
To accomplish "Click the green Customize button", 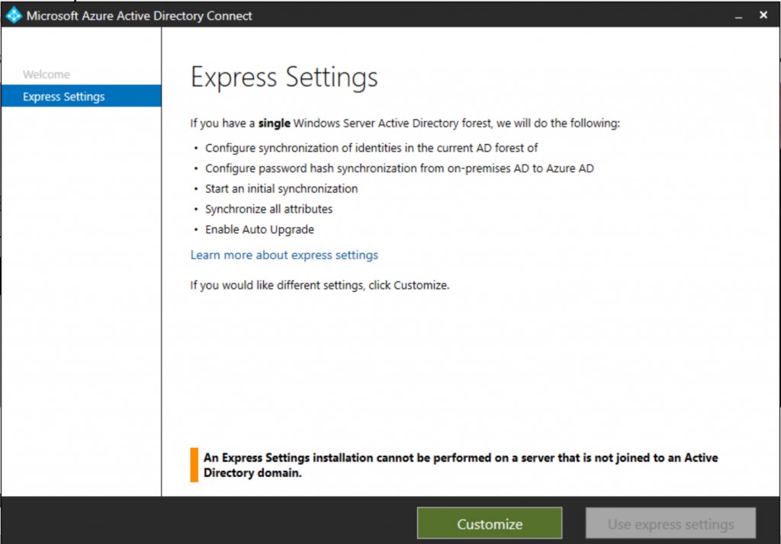I will [490, 523].
